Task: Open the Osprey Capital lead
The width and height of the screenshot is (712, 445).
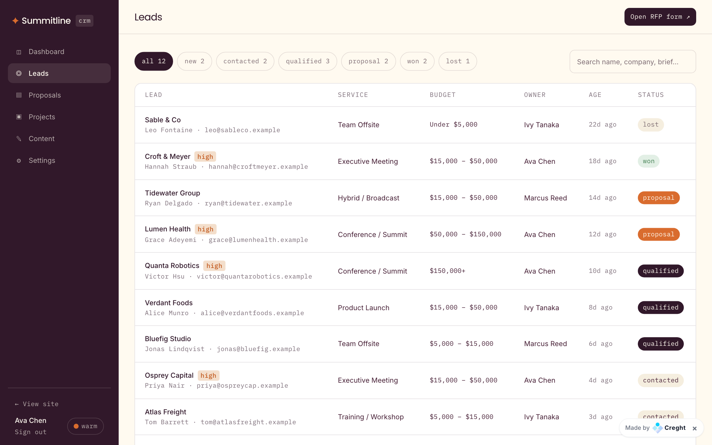Action: [415, 381]
